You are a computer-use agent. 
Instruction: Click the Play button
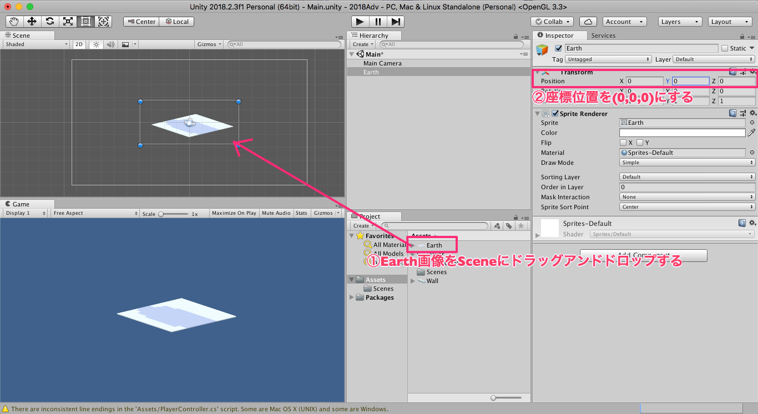pos(360,22)
